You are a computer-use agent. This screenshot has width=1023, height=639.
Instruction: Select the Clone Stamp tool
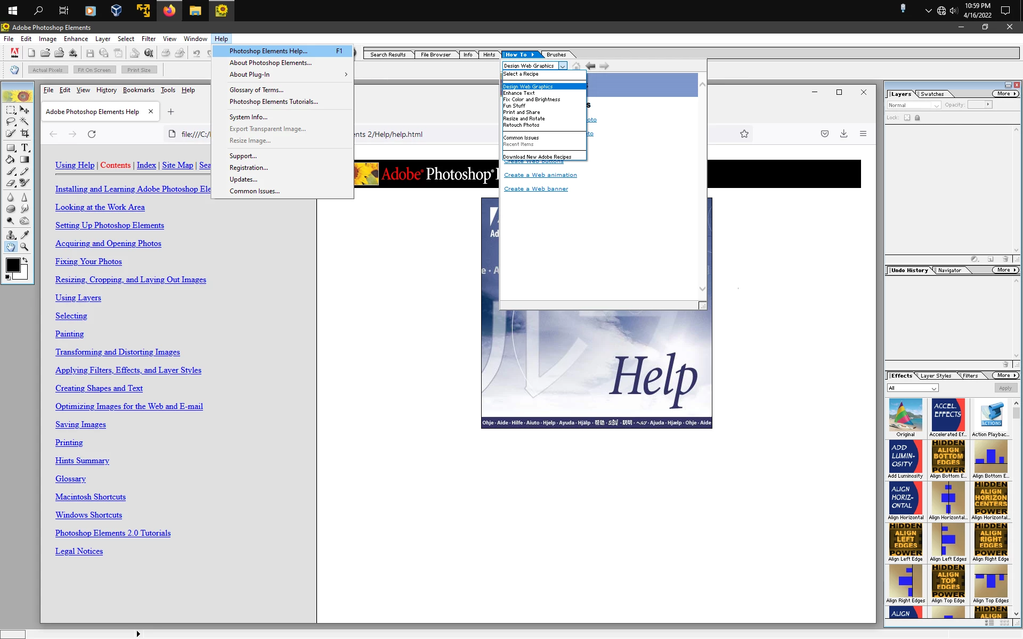[11, 234]
